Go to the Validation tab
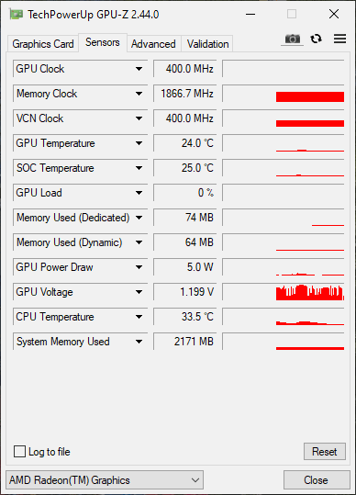Screen dimensions: 356x495 pyautogui.click(x=207, y=43)
